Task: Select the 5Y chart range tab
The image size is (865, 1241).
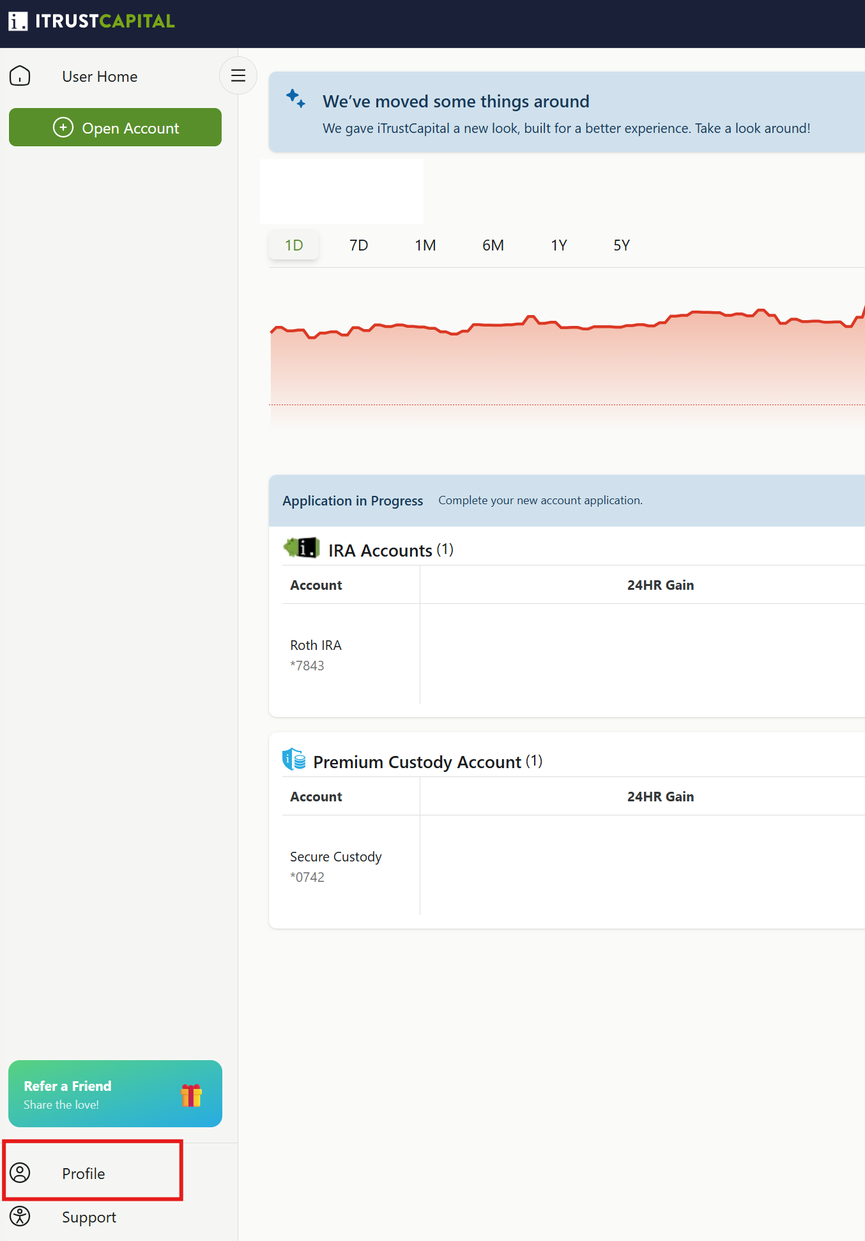Action: (x=622, y=245)
